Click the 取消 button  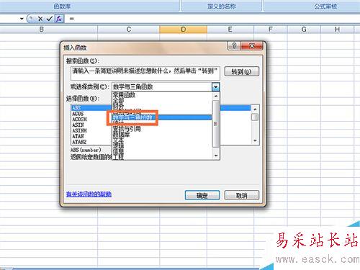tap(242, 195)
